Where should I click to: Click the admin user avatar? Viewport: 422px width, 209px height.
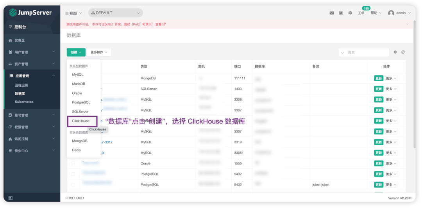[x=391, y=13]
